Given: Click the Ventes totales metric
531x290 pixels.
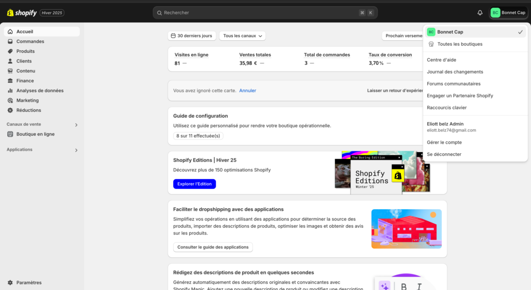Looking at the screenshot, I should [255, 59].
